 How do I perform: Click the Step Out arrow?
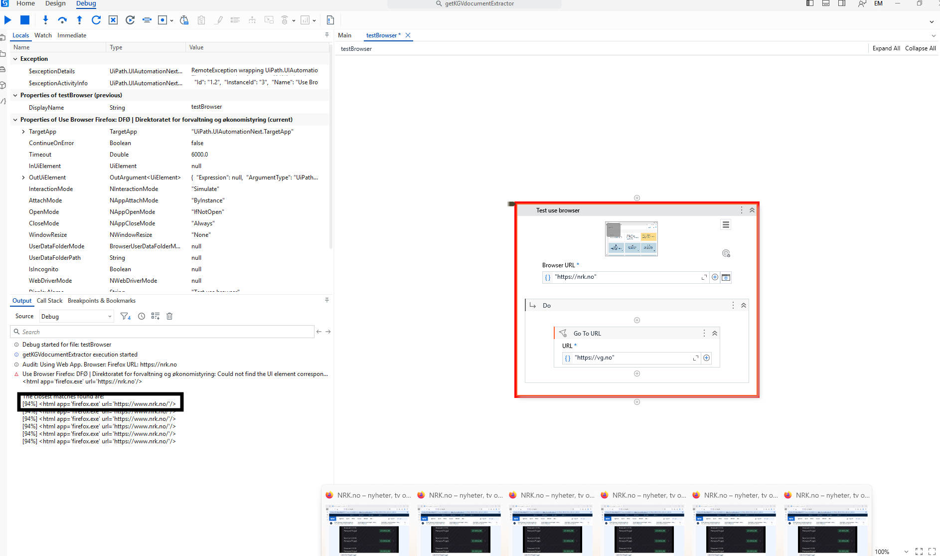point(79,20)
